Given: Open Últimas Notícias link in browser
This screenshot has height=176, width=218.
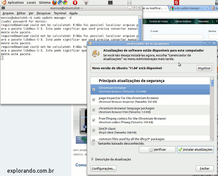Looking at the screenshot, I should pyautogui.click(x=183, y=21).
